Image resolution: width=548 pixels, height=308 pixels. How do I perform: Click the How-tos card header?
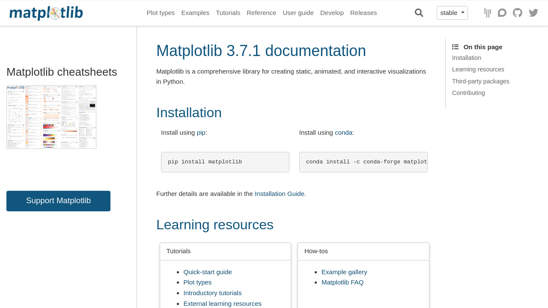[x=363, y=252]
